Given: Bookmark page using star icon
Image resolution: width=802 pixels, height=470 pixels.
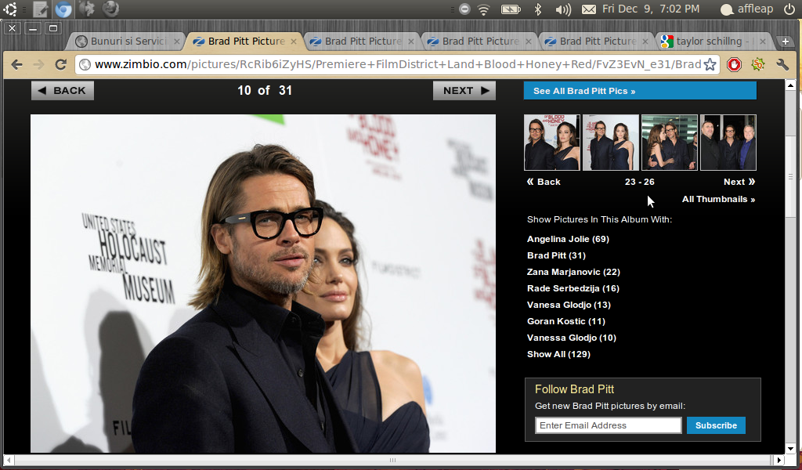Looking at the screenshot, I should (x=710, y=64).
